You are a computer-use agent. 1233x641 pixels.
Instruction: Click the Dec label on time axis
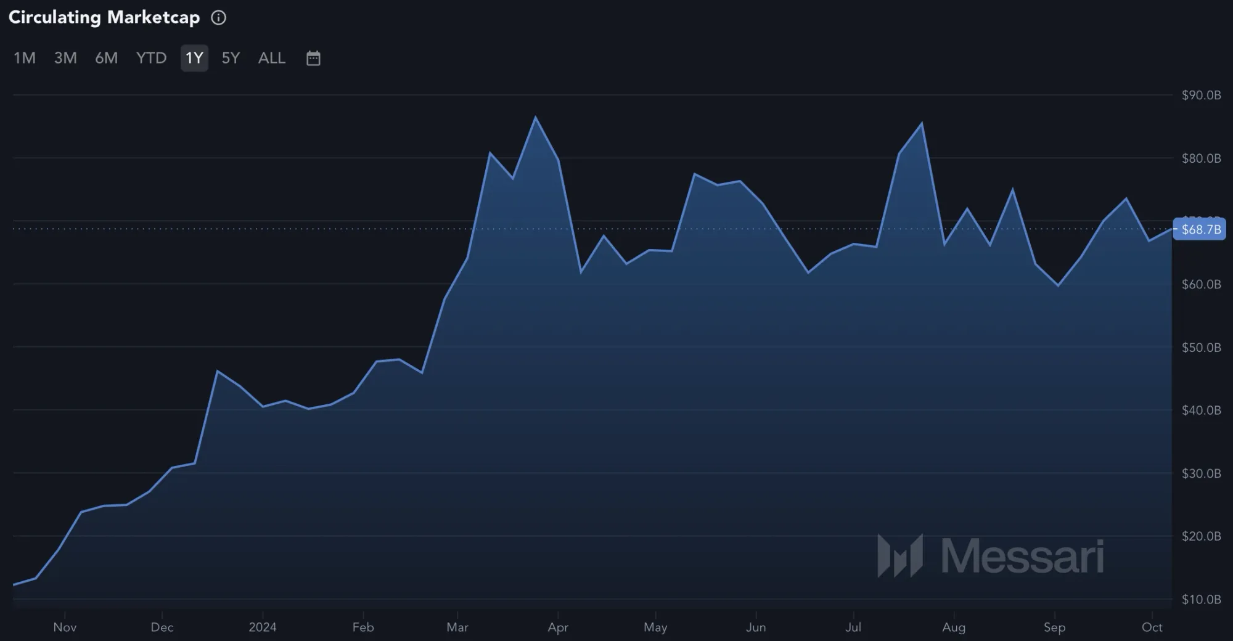click(162, 627)
